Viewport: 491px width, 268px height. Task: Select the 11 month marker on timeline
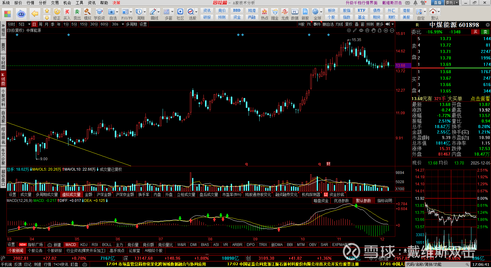[339, 239]
